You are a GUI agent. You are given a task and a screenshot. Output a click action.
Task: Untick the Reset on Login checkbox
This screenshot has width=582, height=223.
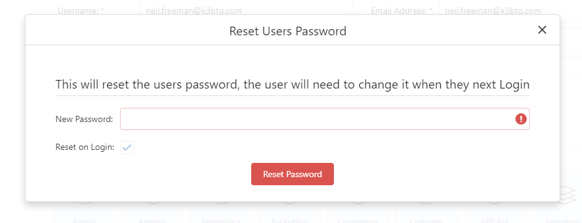pyautogui.click(x=127, y=147)
